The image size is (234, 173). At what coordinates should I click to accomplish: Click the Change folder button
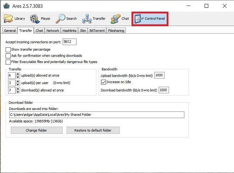[x=37, y=130]
